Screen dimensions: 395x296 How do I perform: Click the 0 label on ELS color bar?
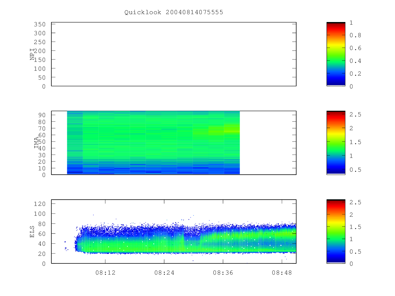(352, 264)
